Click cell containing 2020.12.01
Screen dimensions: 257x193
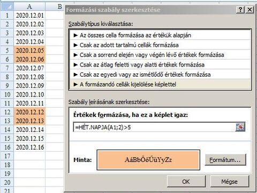pos(29,16)
